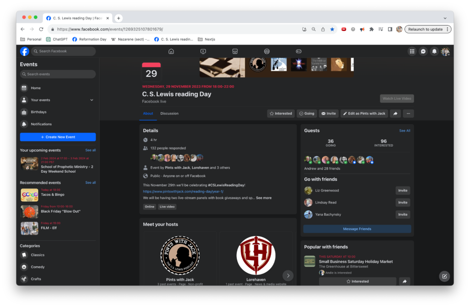Switch to the Discussion tab

tap(169, 114)
